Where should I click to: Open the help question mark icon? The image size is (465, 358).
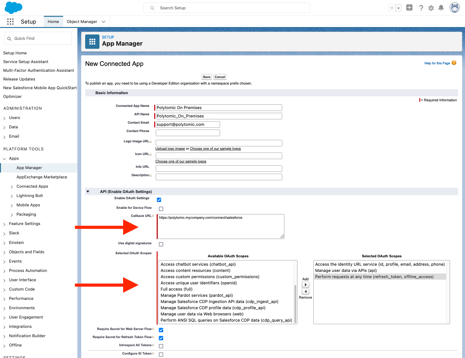[421, 8]
